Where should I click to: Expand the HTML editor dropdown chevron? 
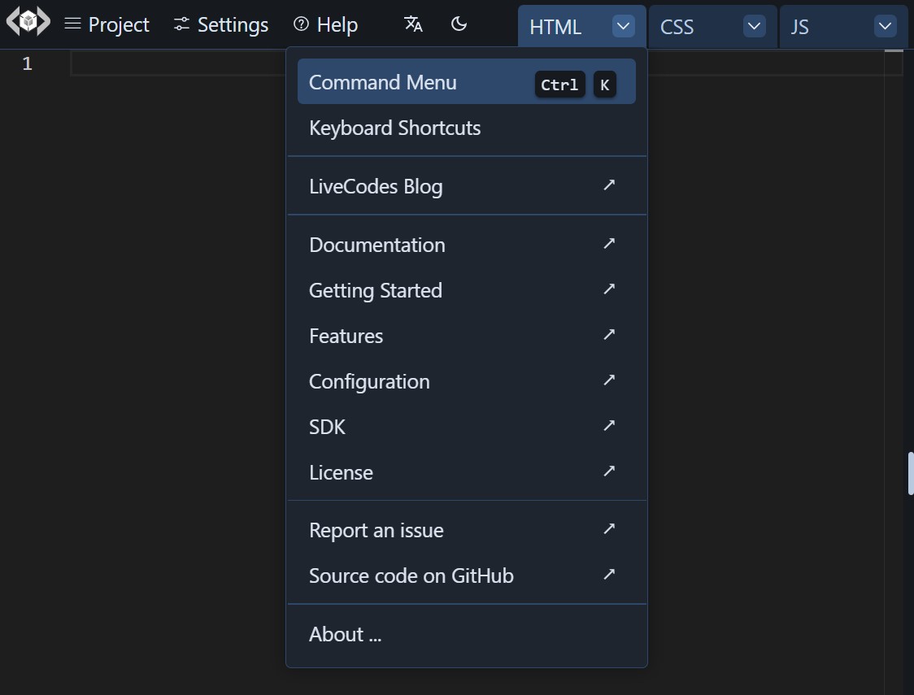pyautogui.click(x=623, y=25)
